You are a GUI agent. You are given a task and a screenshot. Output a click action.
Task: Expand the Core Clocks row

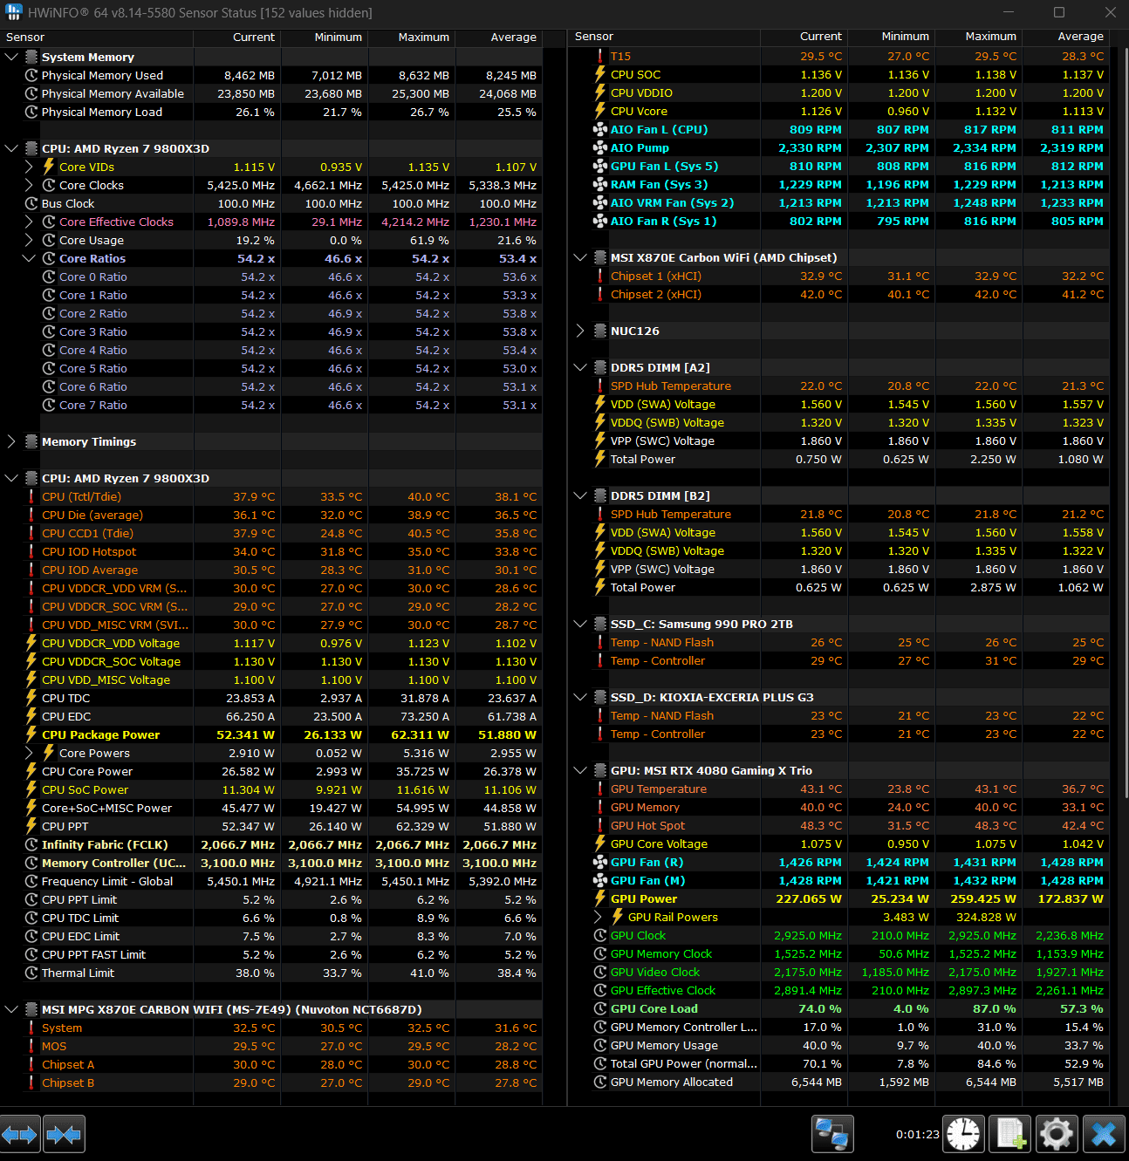29,185
